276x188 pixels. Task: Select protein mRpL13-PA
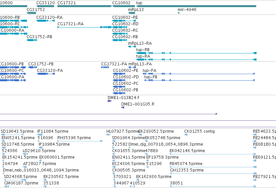click(x=140, y=64)
